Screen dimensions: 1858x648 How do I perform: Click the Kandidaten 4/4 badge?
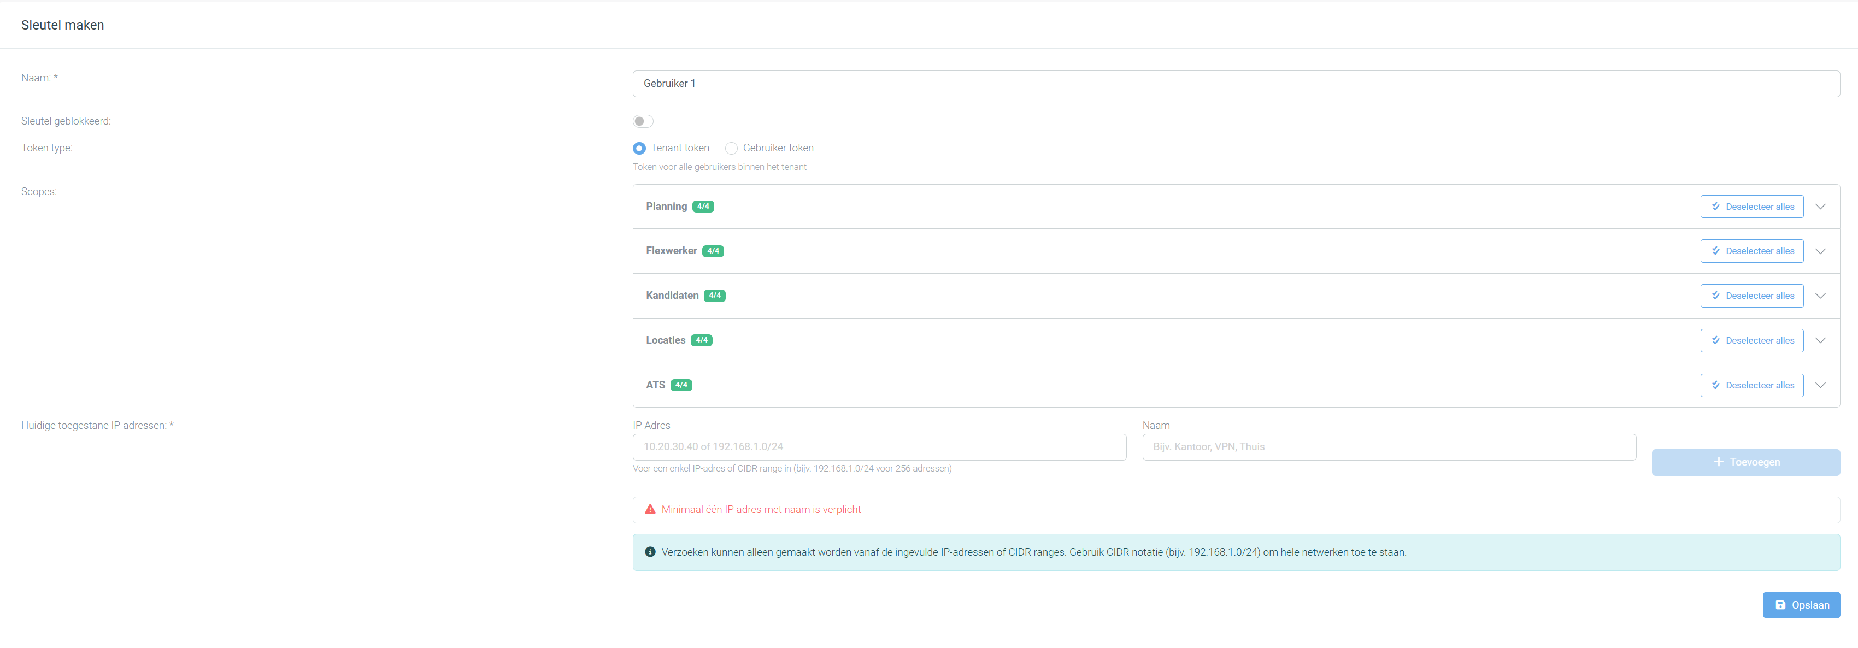coord(714,296)
